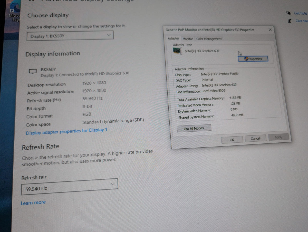Click the RGB color format value

[87, 114]
